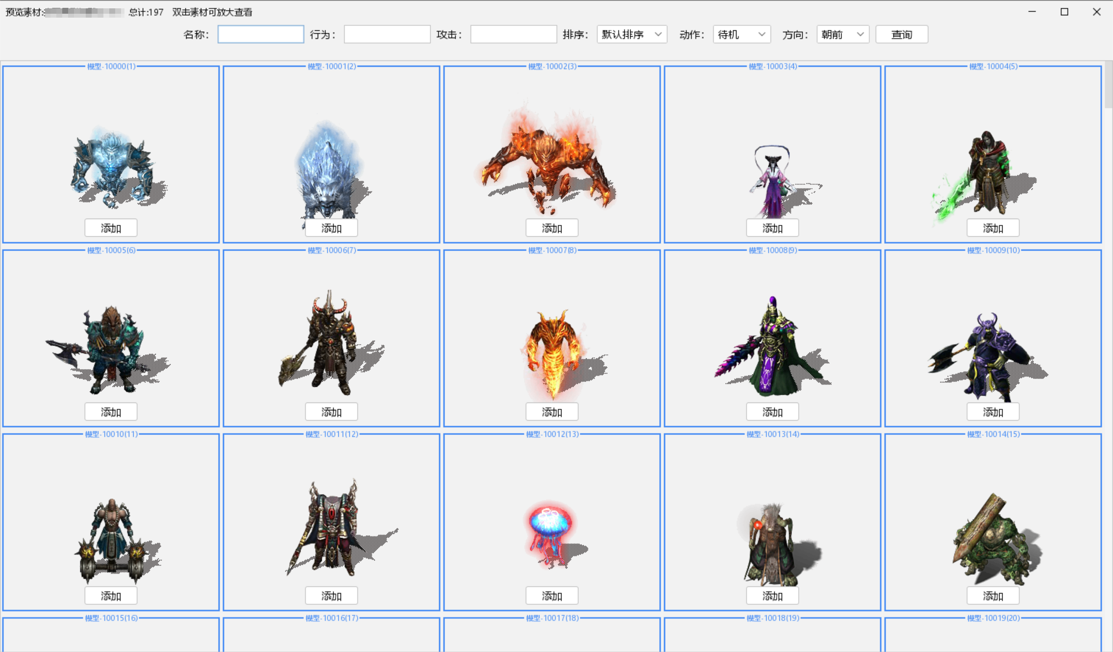Click 添加 under 模型-10011
This screenshot has width=1113, height=652.
click(331, 596)
